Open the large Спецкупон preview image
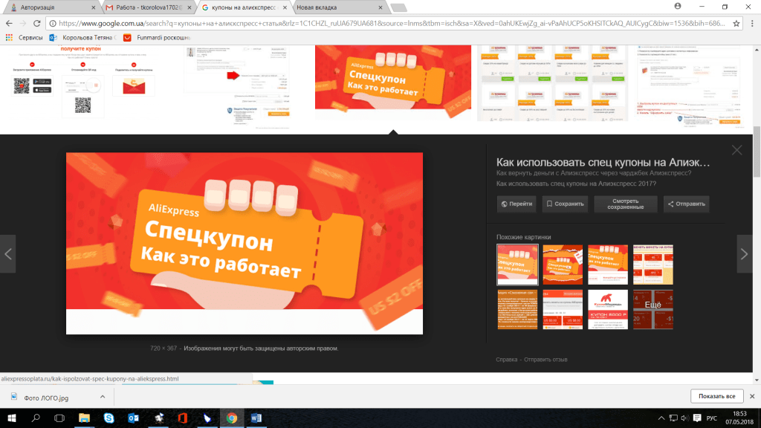 (x=244, y=243)
